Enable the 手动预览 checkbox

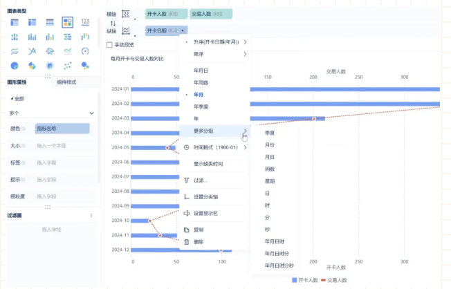click(109, 45)
